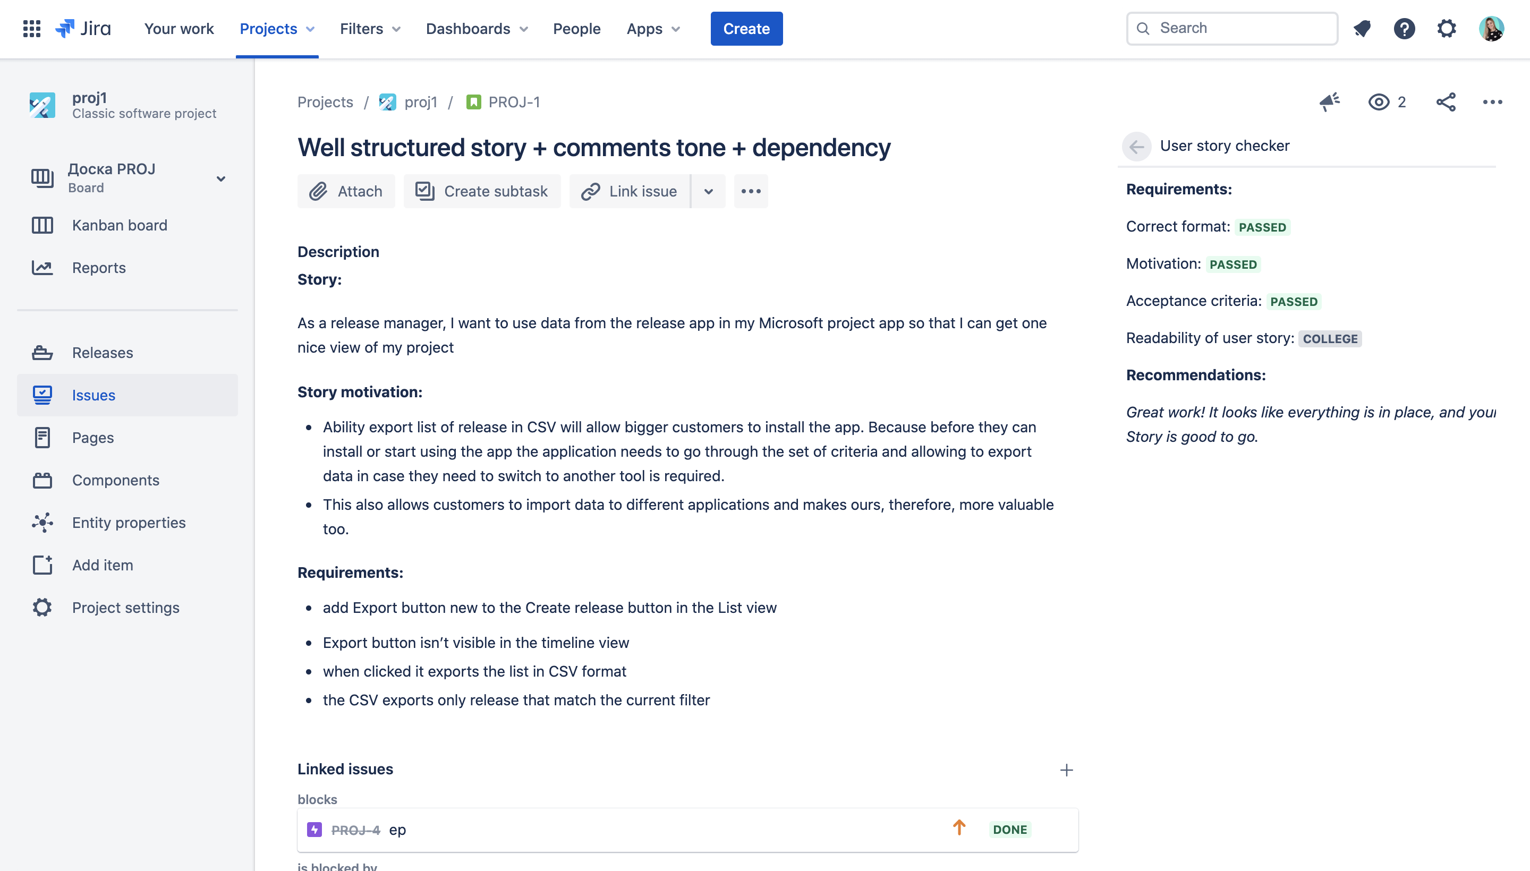Go back from User story checker panel
Screen dimensions: 1530x871
1136,146
